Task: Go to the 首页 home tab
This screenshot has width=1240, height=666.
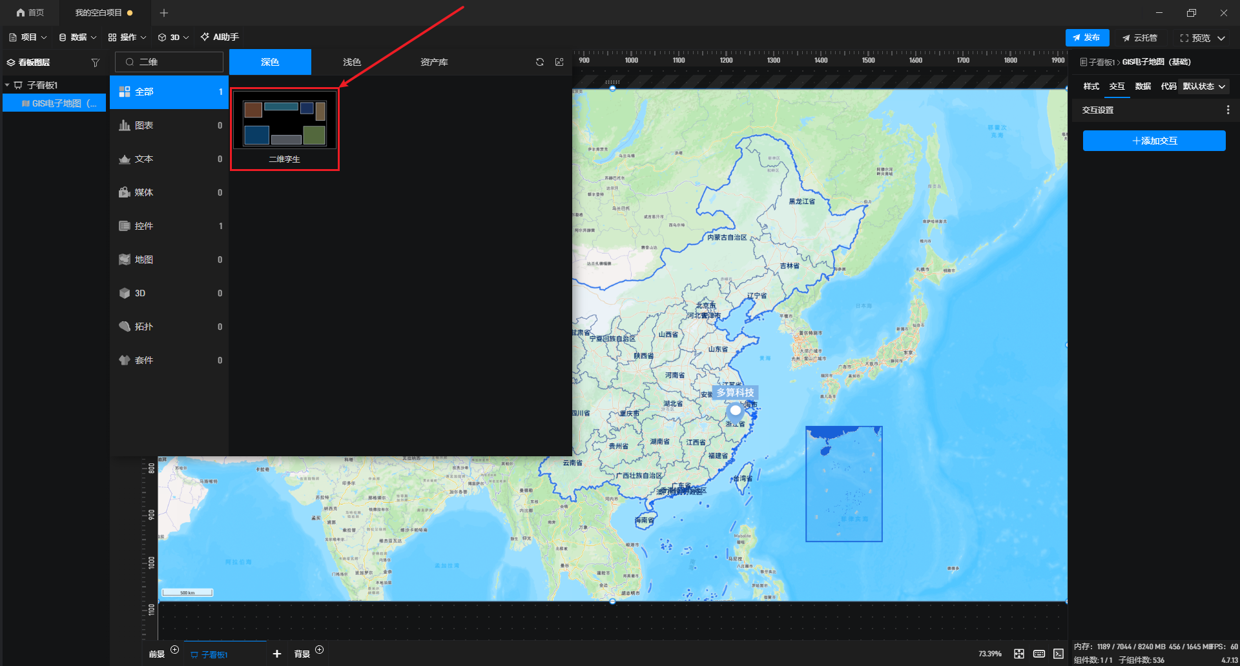Action: click(30, 13)
